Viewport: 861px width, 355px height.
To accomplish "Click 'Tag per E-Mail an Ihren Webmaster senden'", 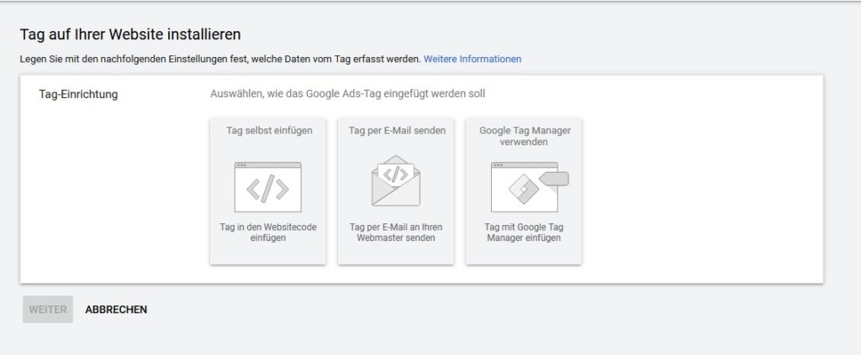I will (x=395, y=232).
